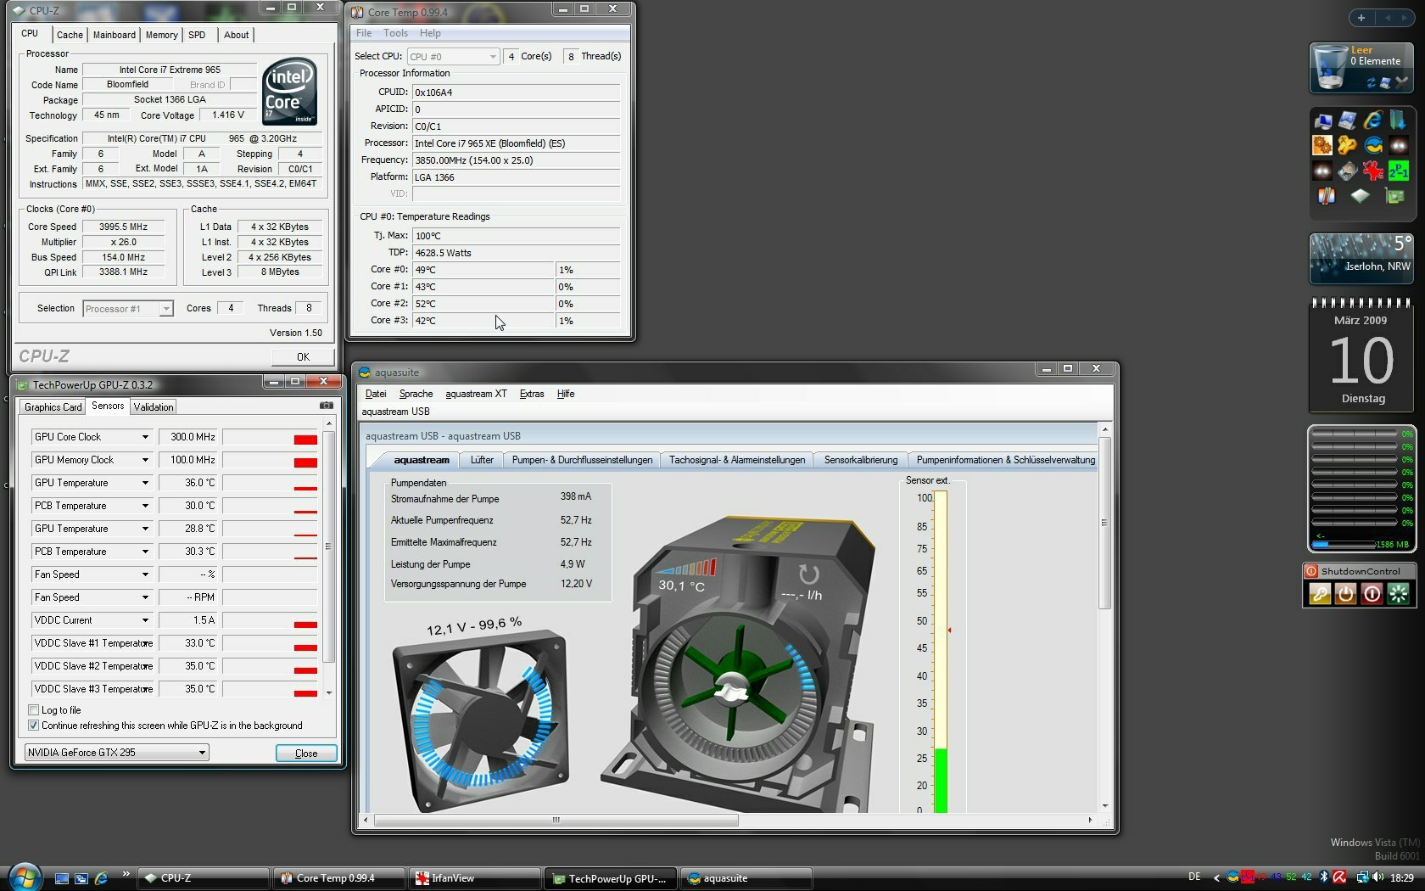Open the Windows Start orb
The width and height of the screenshot is (1425, 891).
tap(24, 877)
